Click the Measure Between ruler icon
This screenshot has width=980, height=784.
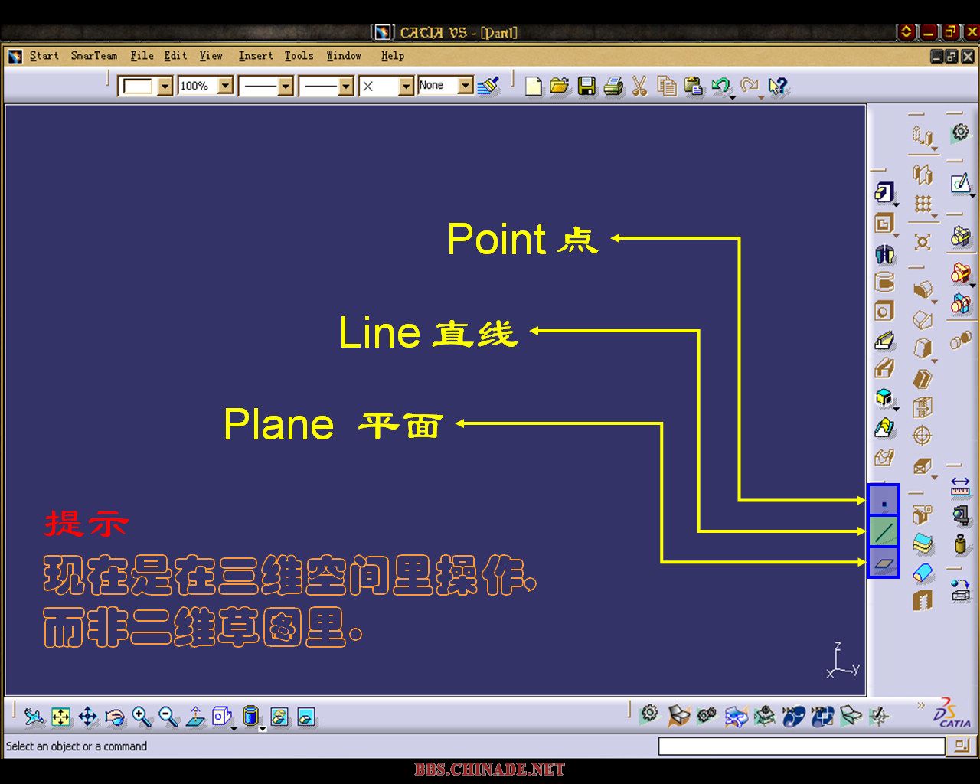pos(960,486)
